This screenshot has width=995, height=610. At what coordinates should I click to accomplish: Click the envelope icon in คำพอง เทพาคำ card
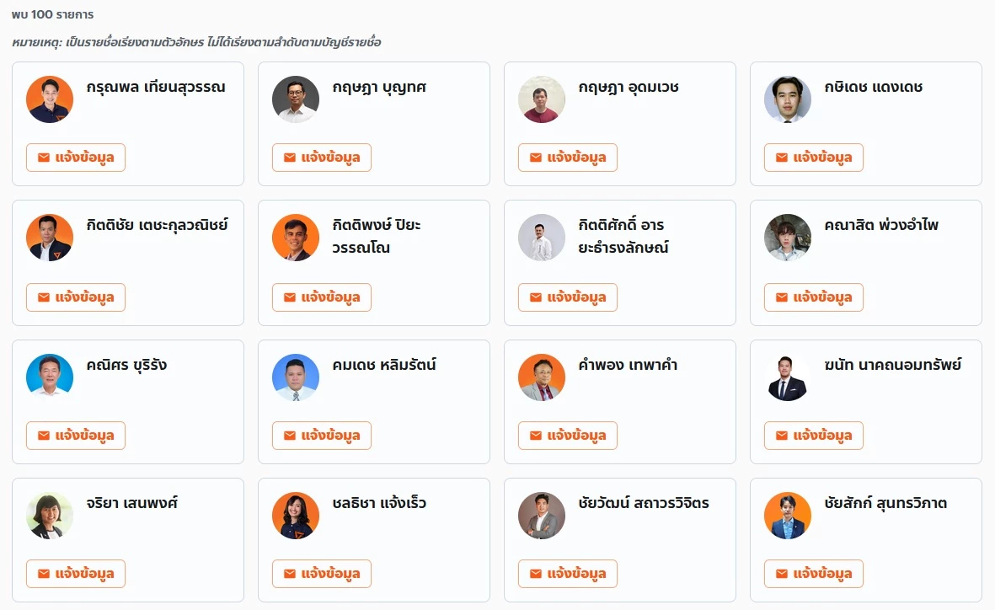(536, 436)
